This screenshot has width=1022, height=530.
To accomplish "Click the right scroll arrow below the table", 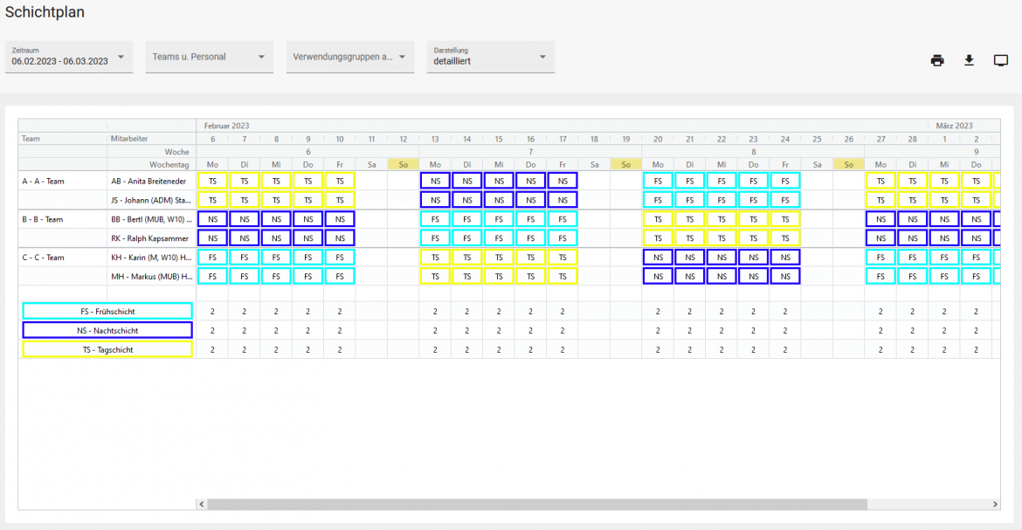I will pos(996,503).
